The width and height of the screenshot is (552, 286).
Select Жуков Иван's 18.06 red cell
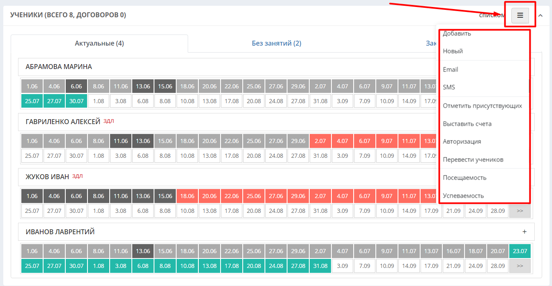coord(187,196)
